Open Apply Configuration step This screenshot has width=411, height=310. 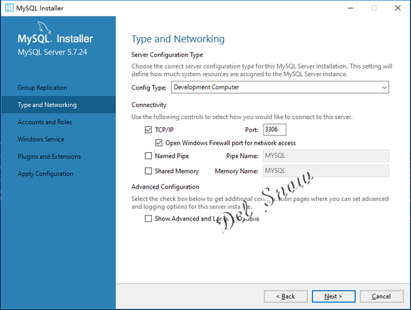tap(45, 174)
